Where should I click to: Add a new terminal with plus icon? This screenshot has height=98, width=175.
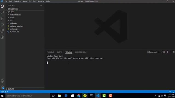(159, 52)
